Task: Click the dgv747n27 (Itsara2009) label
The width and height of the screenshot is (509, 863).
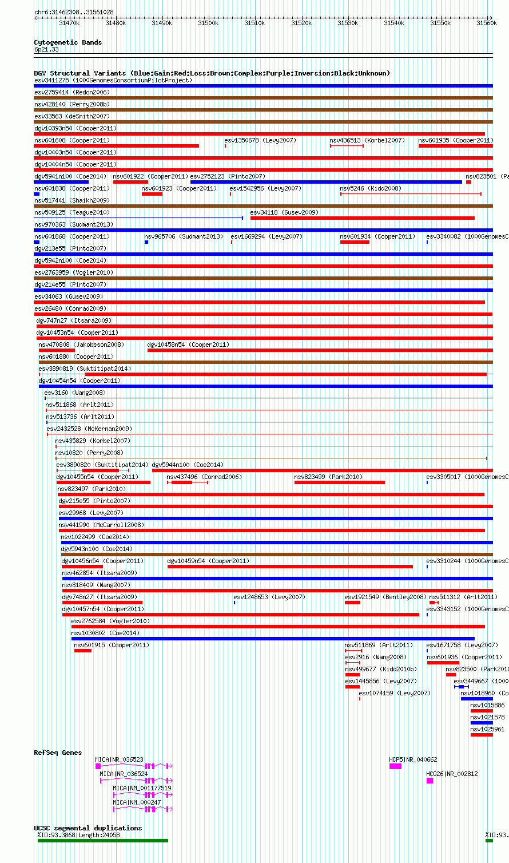Action: tap(74, 320)
